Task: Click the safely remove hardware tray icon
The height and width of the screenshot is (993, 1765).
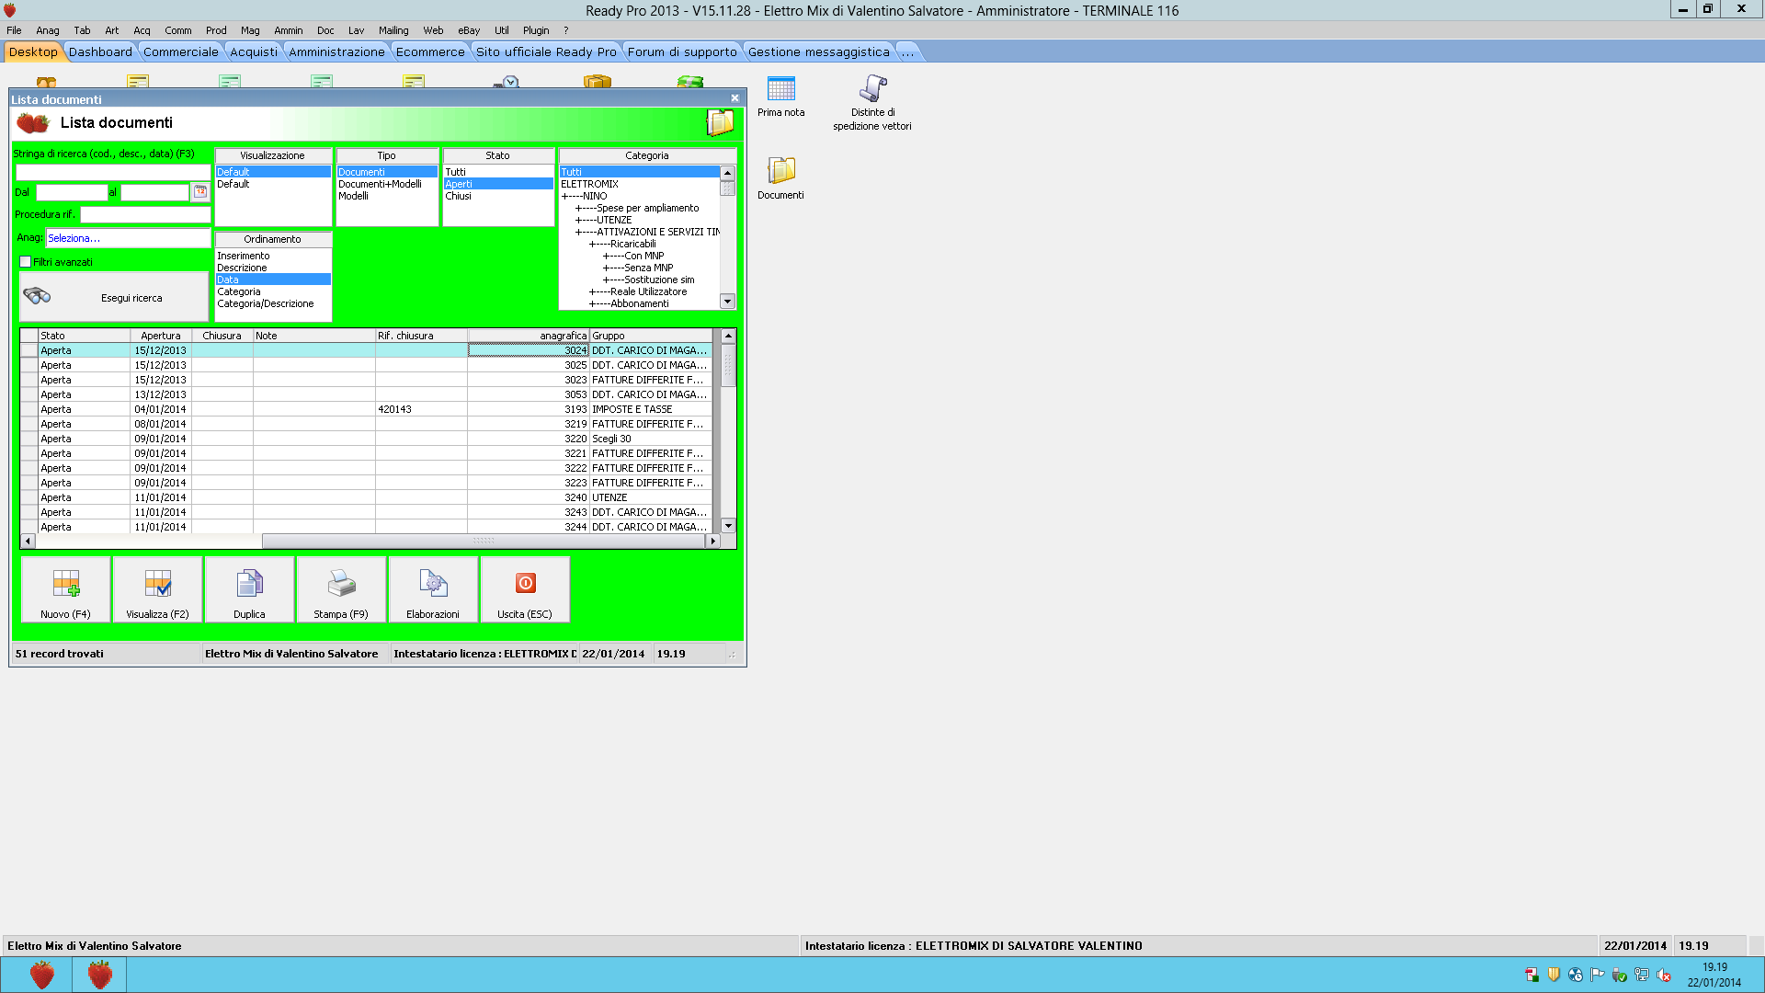Action: 1620,976
